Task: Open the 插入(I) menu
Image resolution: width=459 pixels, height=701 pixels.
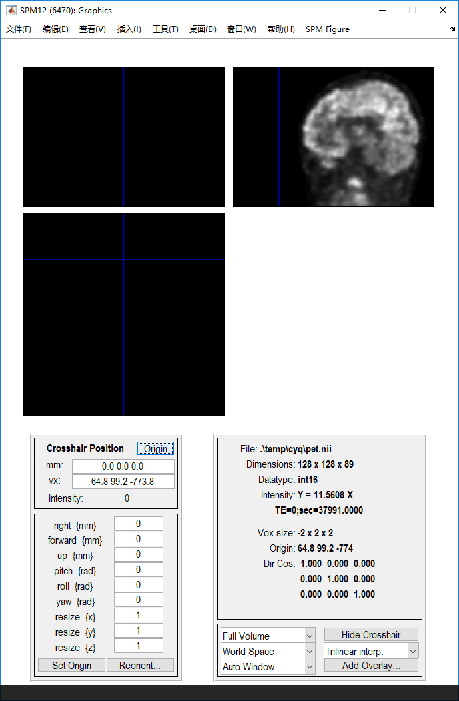Action: 129,29
